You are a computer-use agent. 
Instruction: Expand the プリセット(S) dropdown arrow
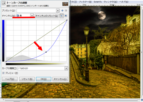(58, 11)
